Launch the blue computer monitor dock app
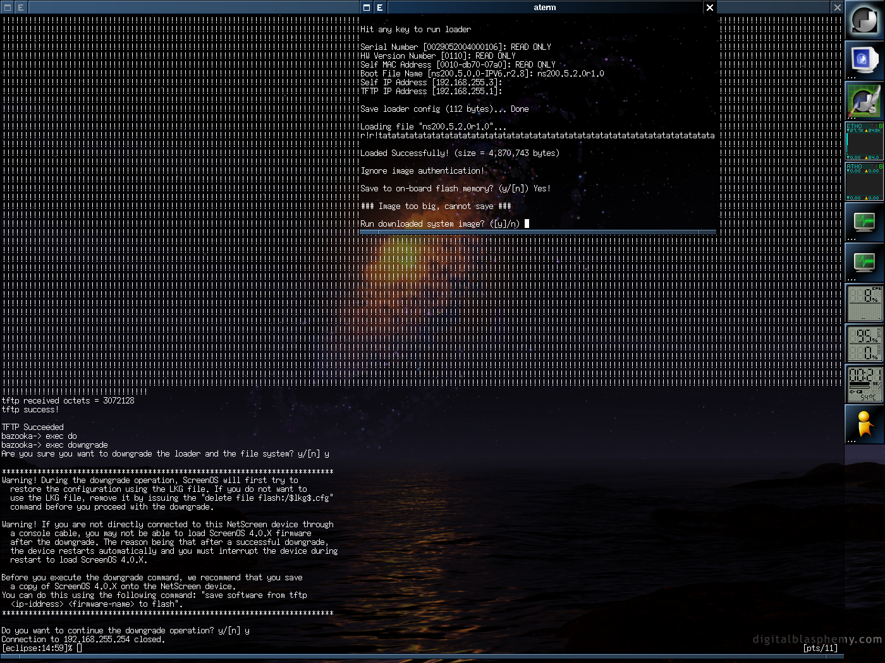 (865, 61)
